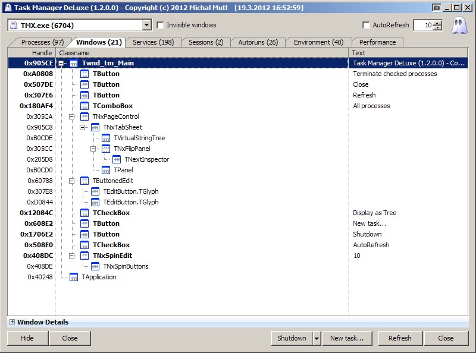Image resolution: width=476 pixels, height=353 pixels.
Task: Click the screenshot camera icon in title bar
Action: (437, 8)
